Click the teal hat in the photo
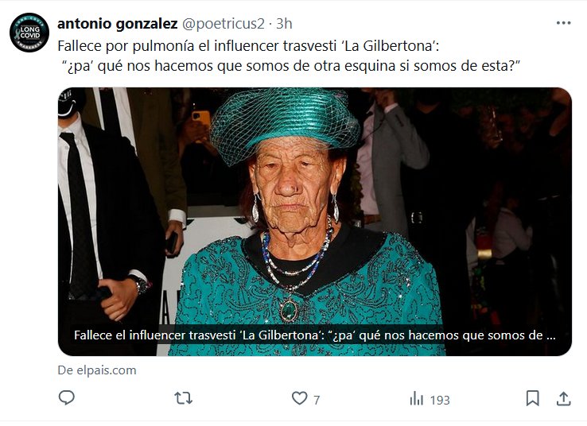The width and height of the screenshot is (587, 426). [x=286, y=123]
